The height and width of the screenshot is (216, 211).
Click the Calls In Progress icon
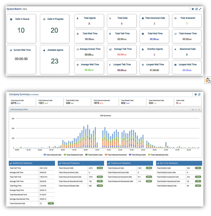point(44,19)
